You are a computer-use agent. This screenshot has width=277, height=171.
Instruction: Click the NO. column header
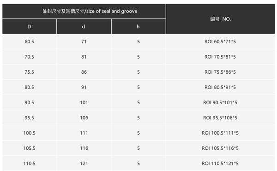(x=221, y=19)
